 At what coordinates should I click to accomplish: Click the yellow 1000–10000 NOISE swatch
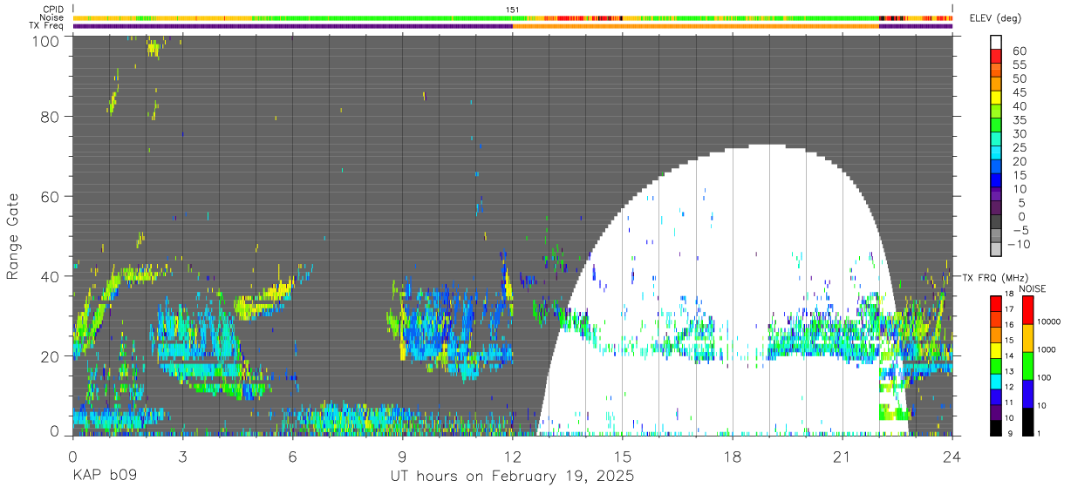click(1027, 338)
